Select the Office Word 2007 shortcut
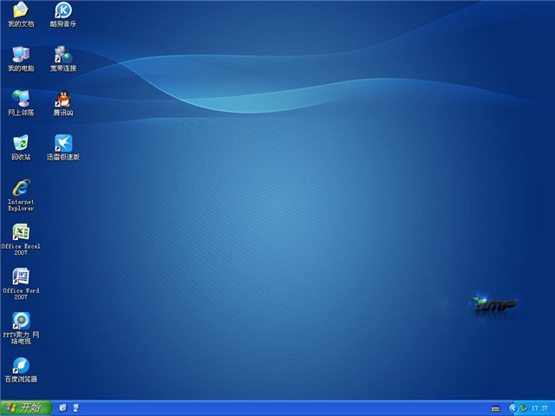 coord(21,284)
